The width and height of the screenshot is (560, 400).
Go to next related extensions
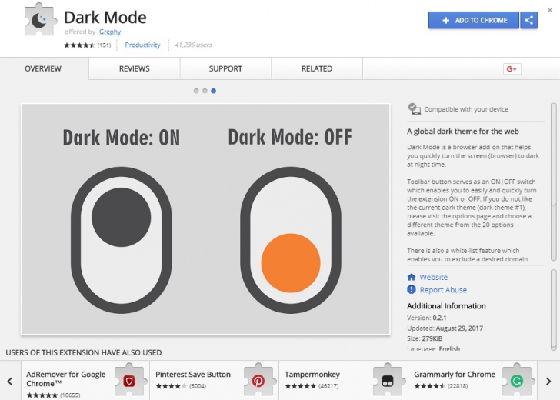pyautogui.click(x=548, y=381)
